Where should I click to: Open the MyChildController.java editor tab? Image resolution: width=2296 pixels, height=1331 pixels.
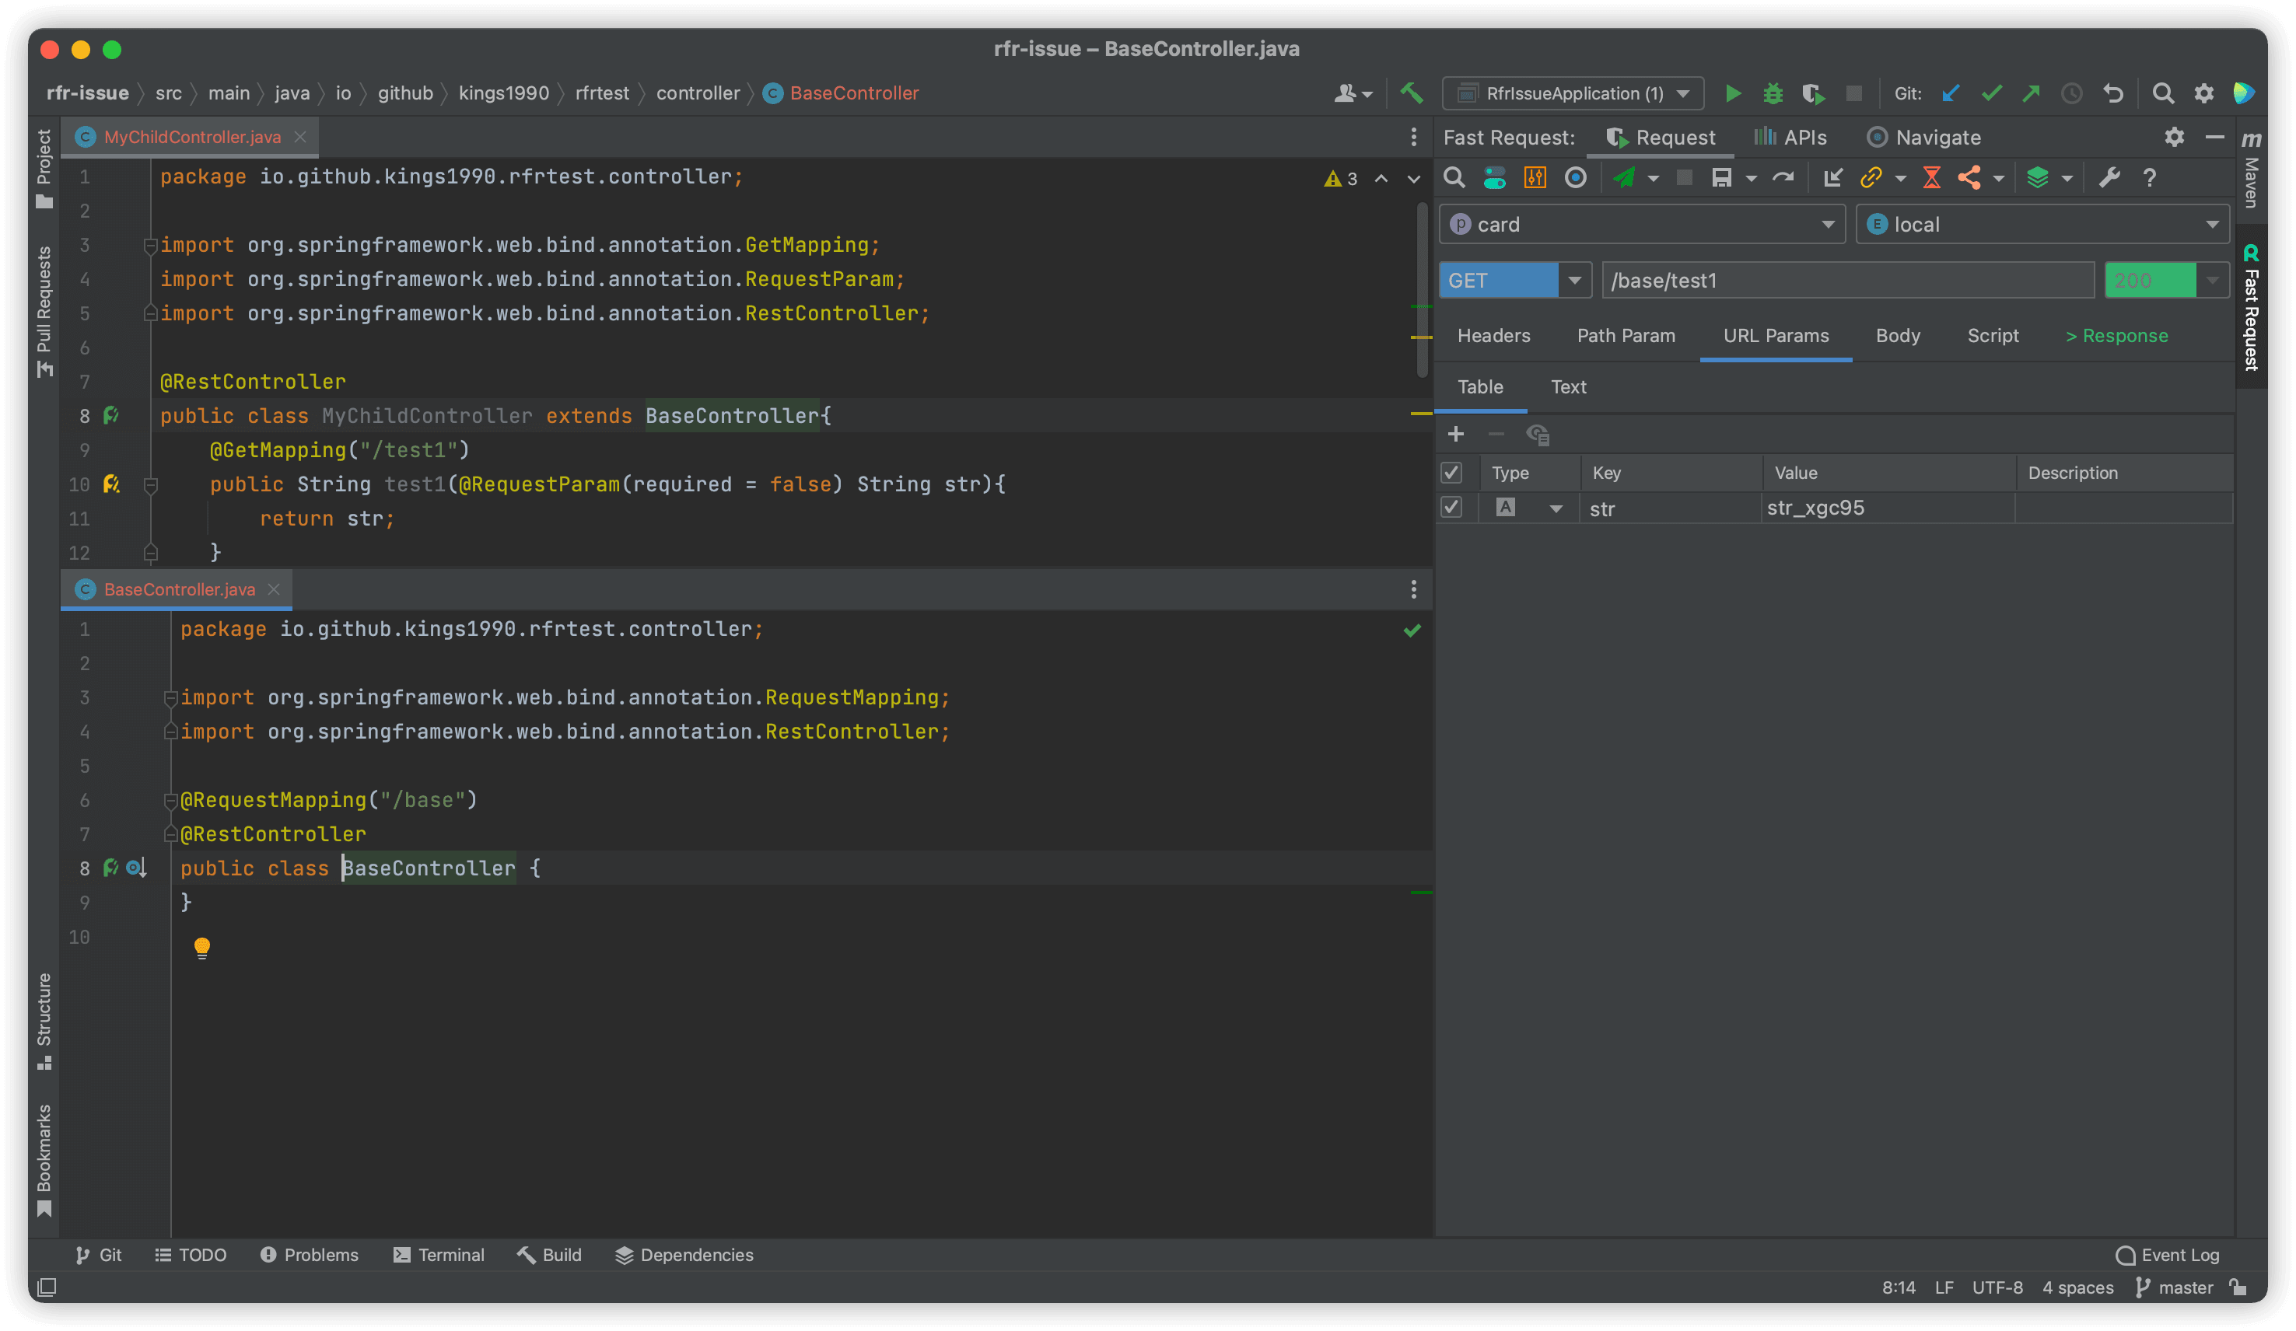[x=191, y=137]
